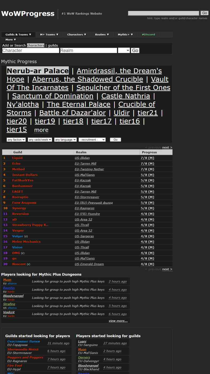The image size is (210, 374).
Task: Go to next page below guild table
Action: [167, 269]
